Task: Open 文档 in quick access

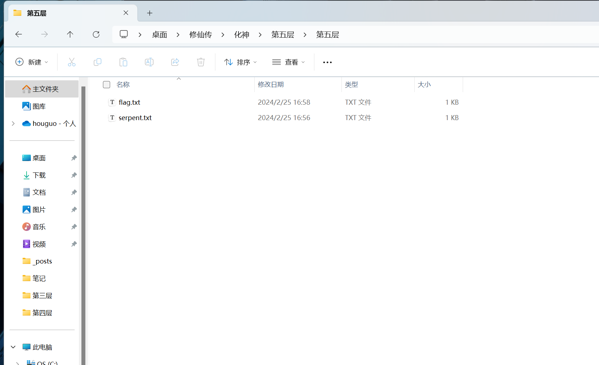Action: pos(39,192)
